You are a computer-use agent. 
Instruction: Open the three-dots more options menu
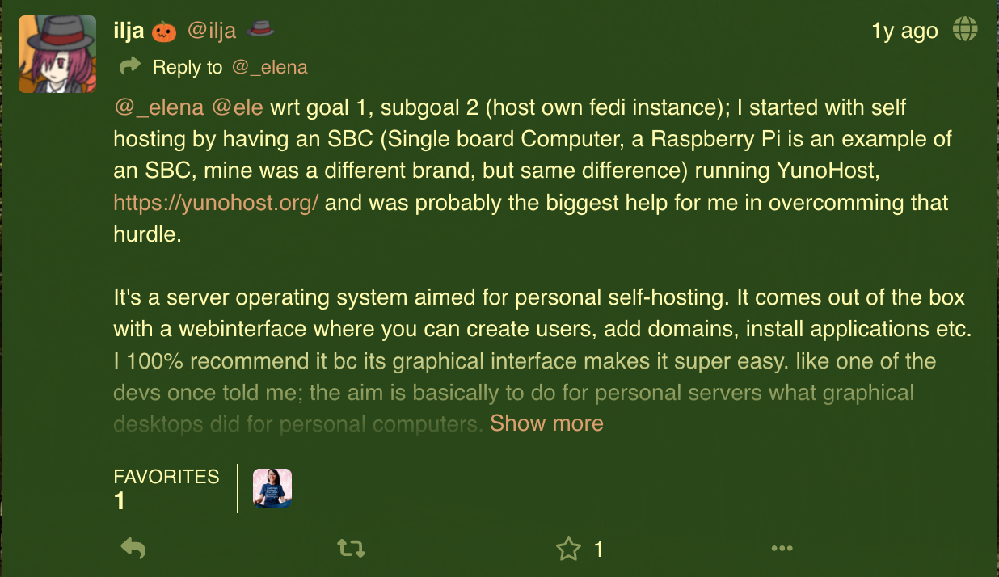[x=782, y=550]
